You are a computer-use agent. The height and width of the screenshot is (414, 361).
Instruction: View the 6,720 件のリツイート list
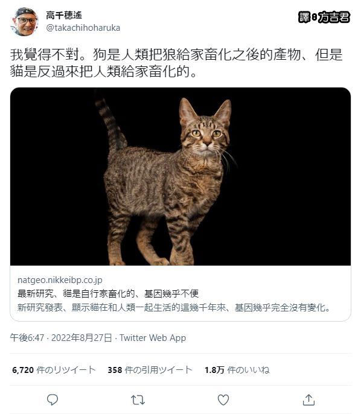[x=54, y=369]
